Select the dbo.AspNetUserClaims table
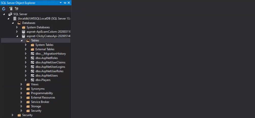The height and width of the screenshot is (118, 255). click(x=50, y=62)
